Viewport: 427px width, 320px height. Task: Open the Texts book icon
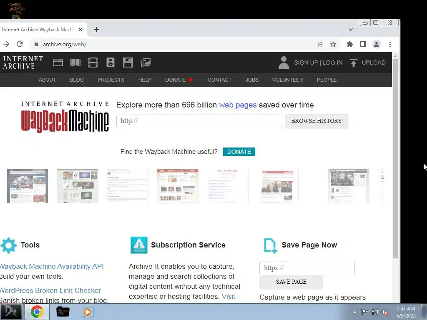pyautogui.click(x=75, y=62)
